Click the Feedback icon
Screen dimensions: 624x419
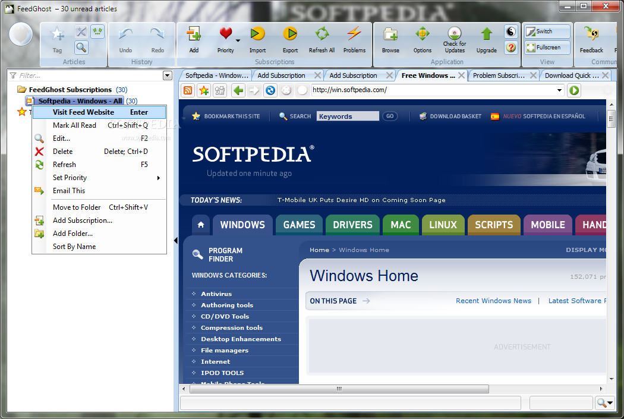tap(591, 33)
